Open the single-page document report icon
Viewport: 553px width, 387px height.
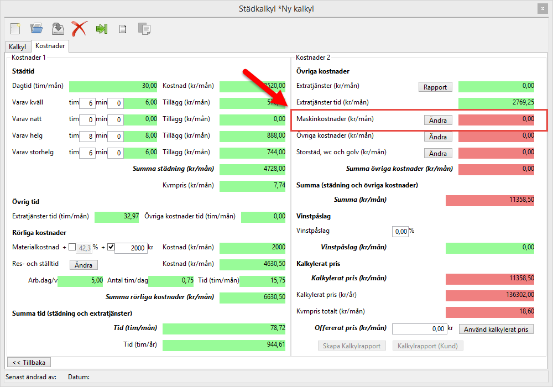(123, 29)
